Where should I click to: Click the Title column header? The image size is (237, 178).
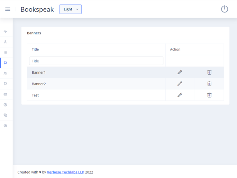pos(35,49)
